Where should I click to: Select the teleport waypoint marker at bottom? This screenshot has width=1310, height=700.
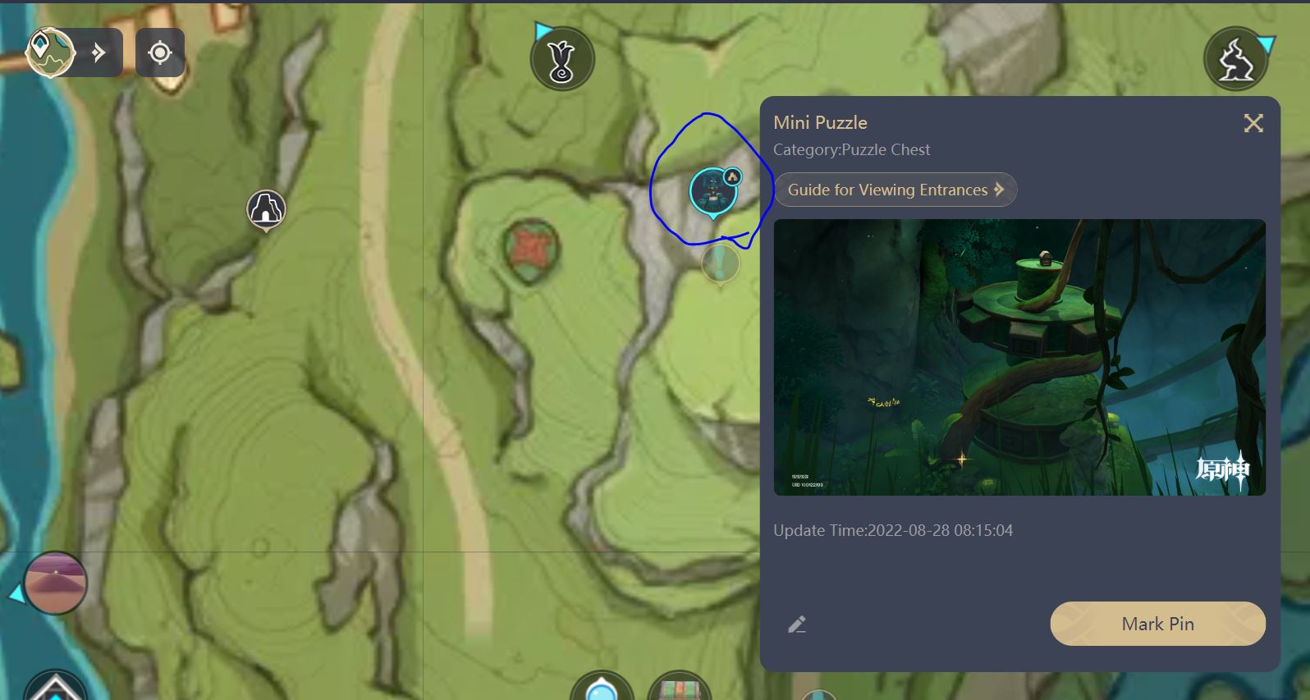click(602, 686)
